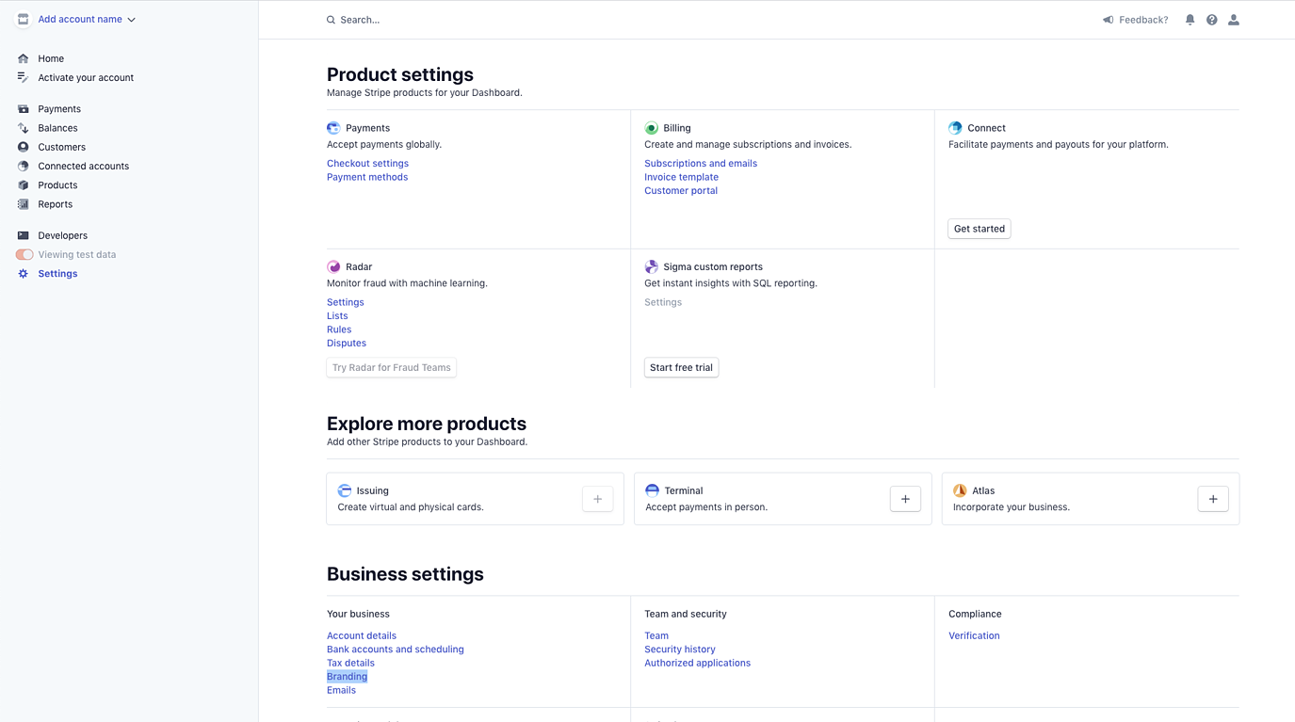Open the user profile icon
Image resolution: width=1295 pixels, height=722 pixels.
coord(1234,20)
